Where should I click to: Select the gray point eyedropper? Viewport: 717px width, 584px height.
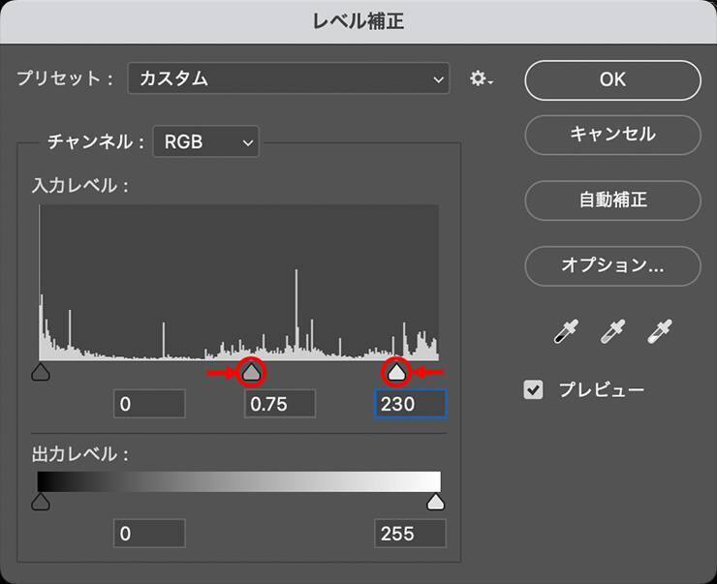tap(612, 332)
